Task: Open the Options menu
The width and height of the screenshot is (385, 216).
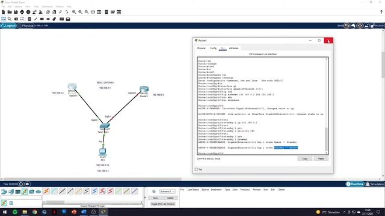Action: pos(19,7)
